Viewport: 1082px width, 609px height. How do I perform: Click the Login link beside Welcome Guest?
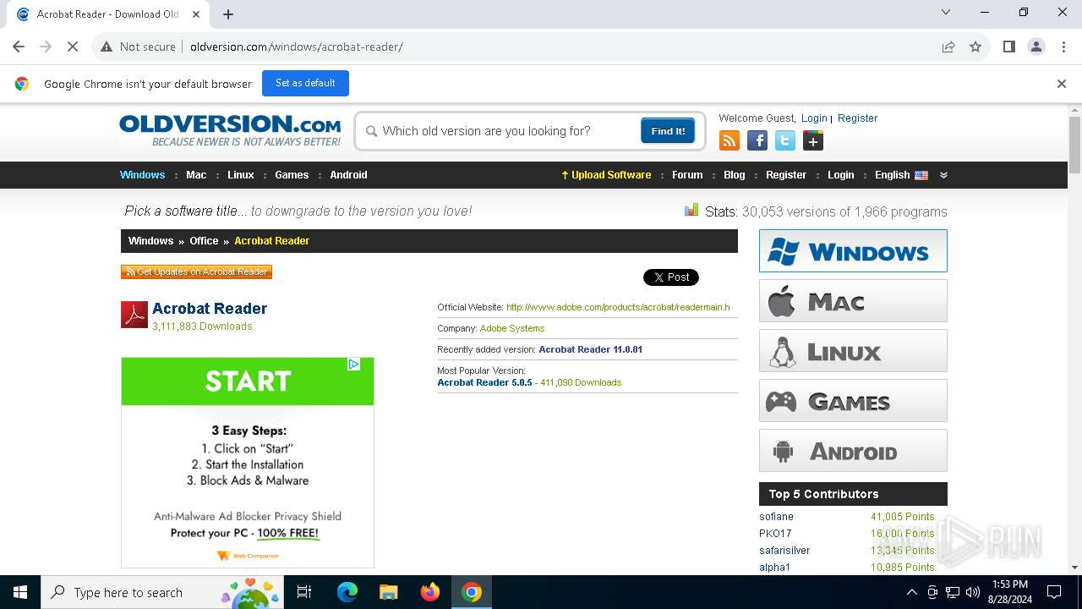tap(814, 118)
